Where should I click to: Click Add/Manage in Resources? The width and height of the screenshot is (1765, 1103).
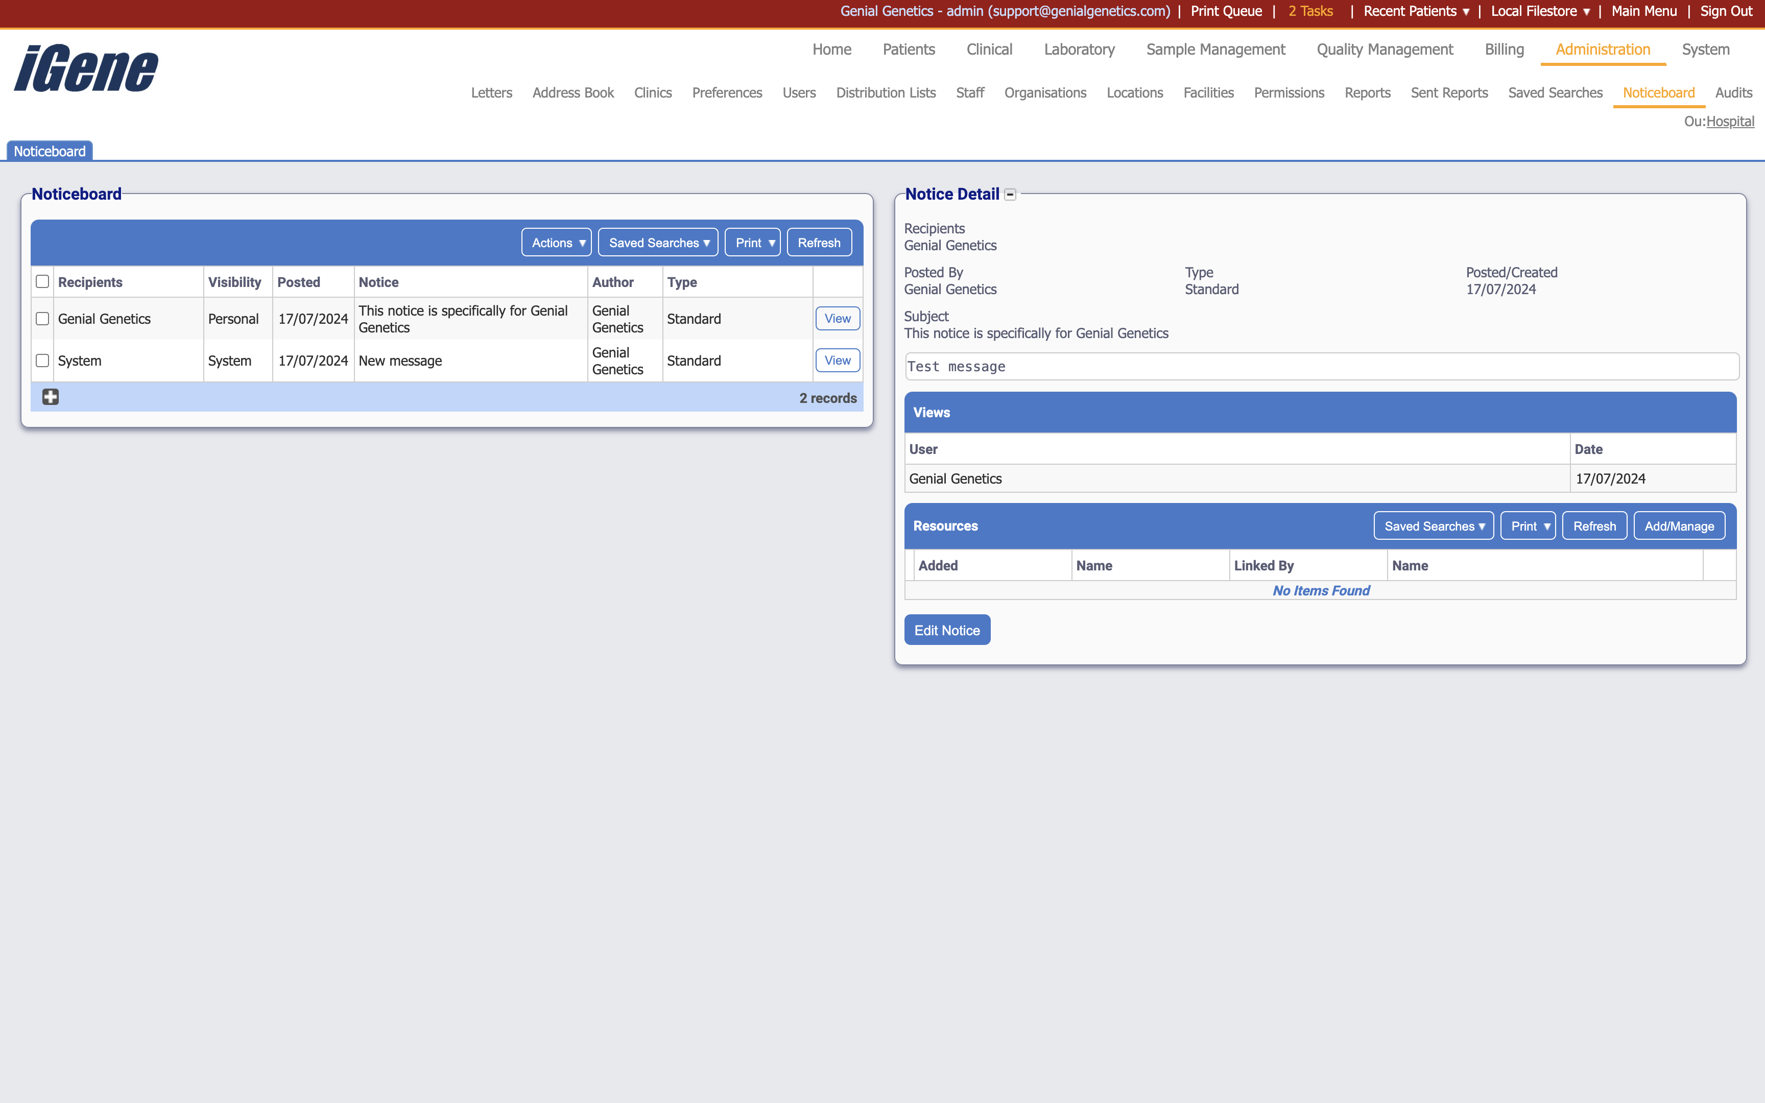[1679, 526]
